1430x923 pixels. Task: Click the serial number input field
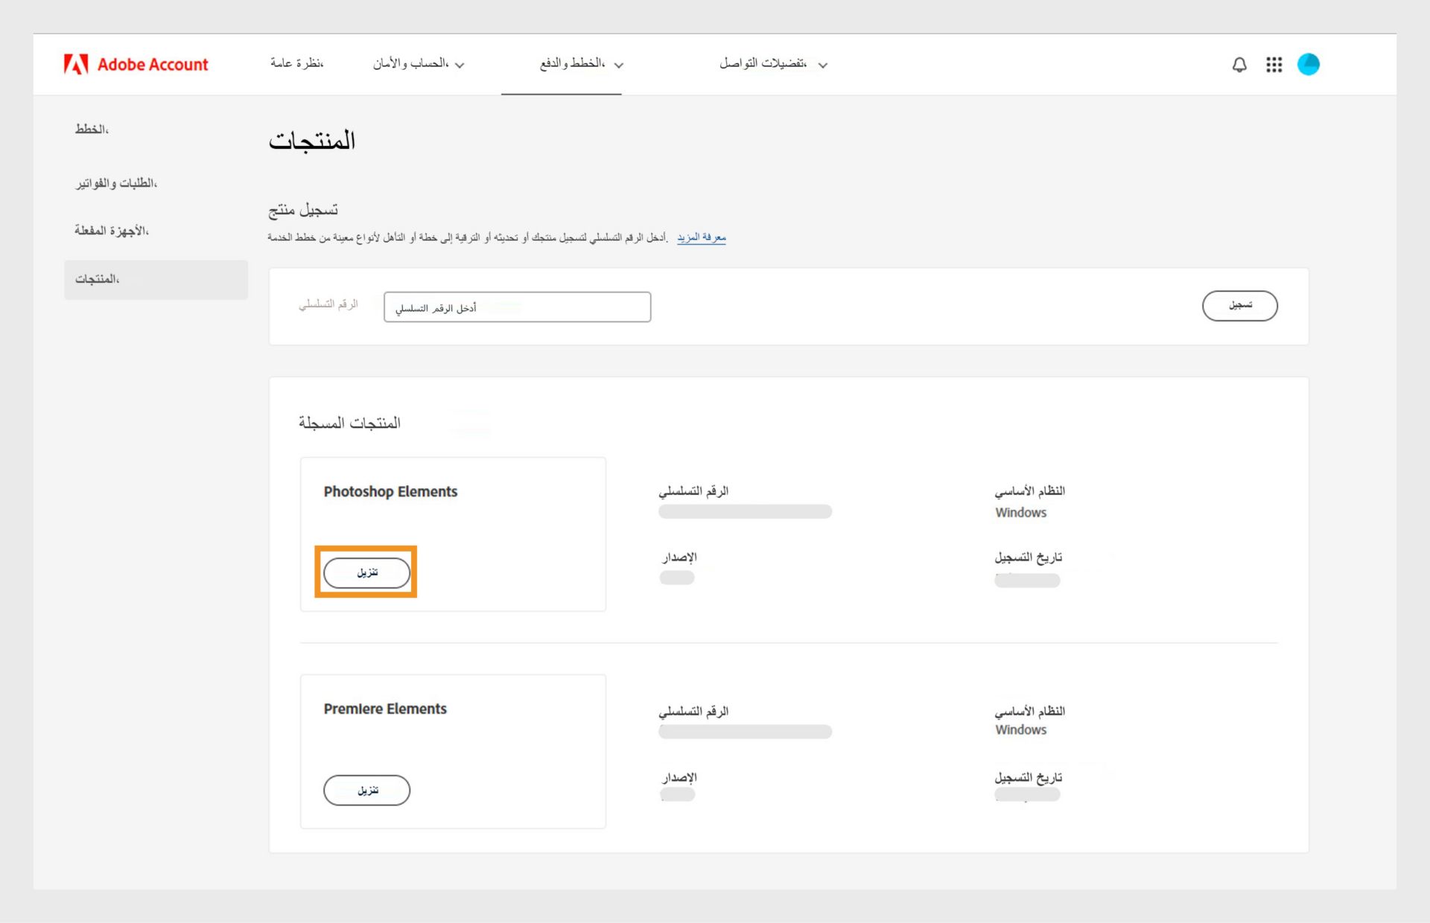517,307
